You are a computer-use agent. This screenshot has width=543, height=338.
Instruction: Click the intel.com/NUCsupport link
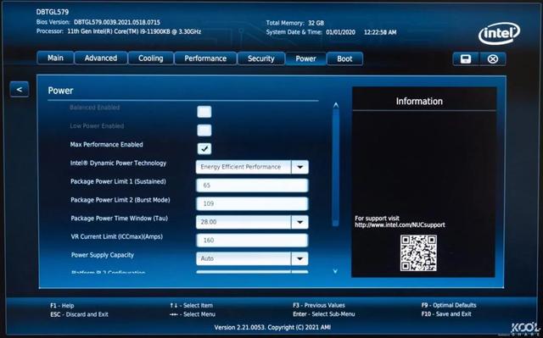(400, 225)
